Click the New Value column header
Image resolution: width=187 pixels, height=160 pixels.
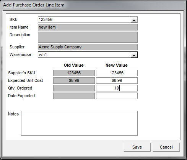(x=117, y=65)
